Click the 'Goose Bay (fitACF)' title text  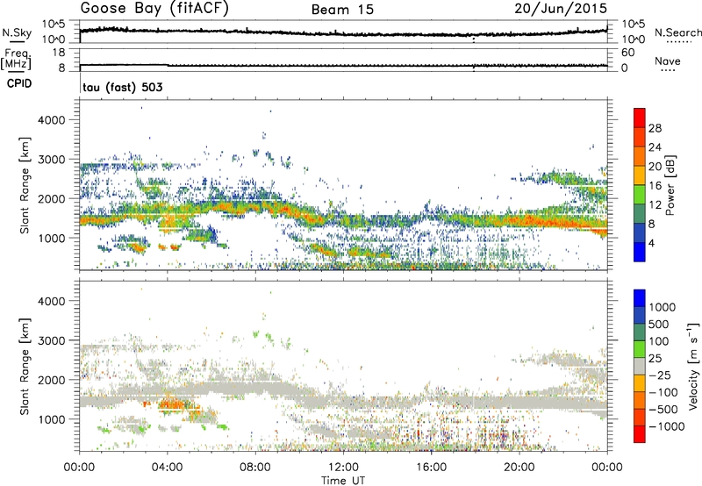pos(154,9)
